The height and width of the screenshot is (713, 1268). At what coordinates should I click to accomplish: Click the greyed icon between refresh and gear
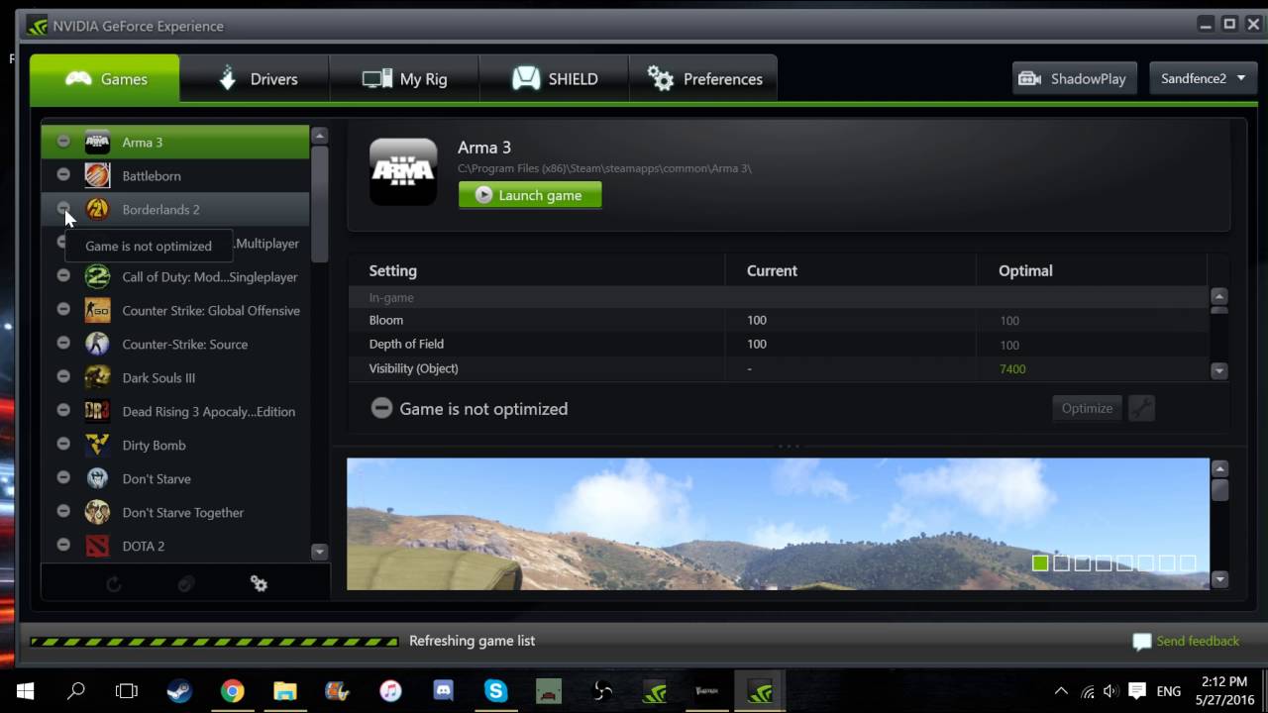[x=186, y=584]
